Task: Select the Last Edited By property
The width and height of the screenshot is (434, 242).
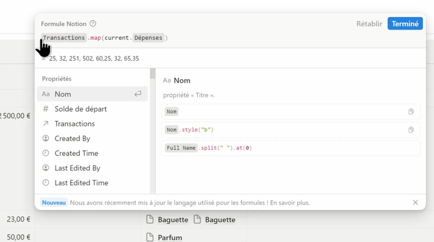Action: [92, 168]
